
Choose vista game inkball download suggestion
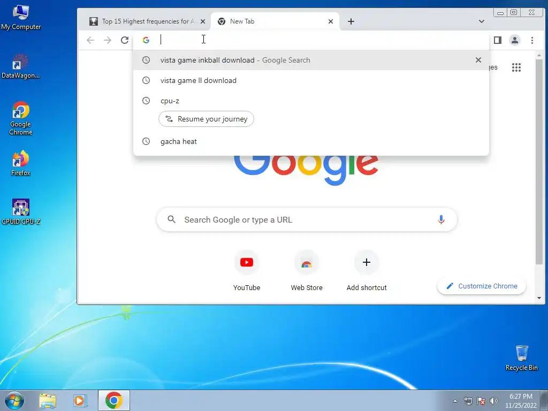311,60
